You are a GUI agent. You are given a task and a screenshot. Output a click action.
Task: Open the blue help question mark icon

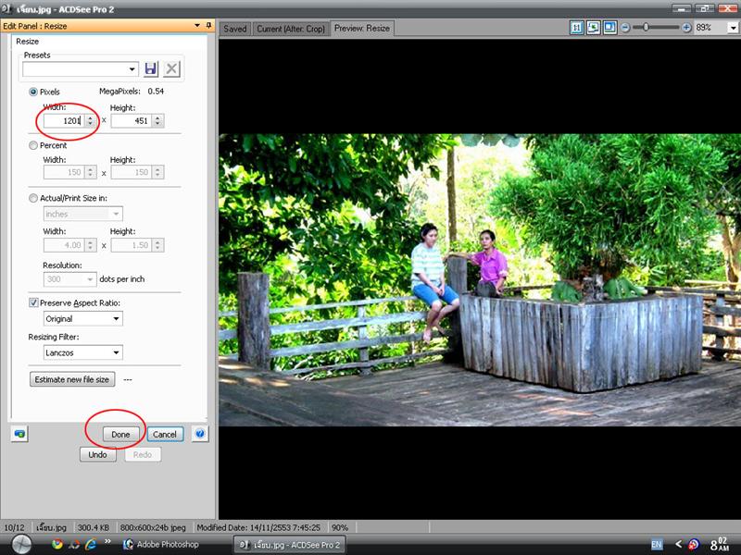[x=199, y=434]
